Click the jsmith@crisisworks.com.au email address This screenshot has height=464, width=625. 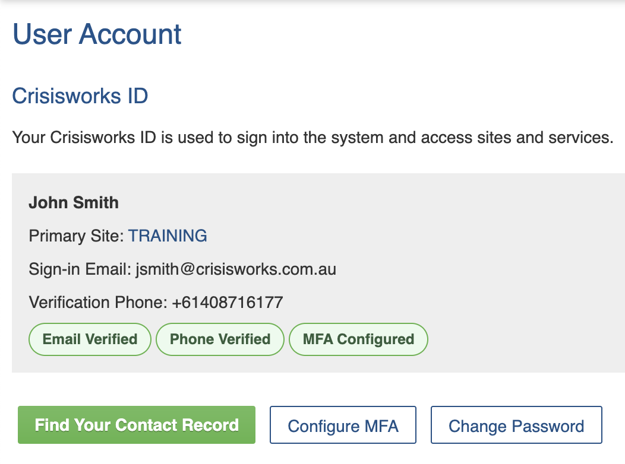(236, 269)
